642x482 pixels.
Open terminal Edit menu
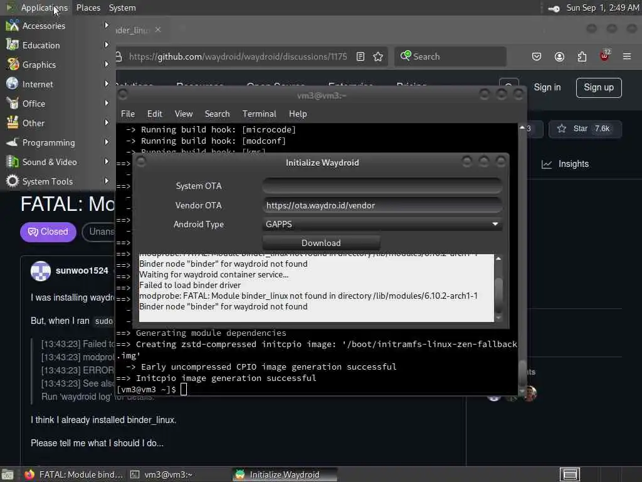coord(154,114)
